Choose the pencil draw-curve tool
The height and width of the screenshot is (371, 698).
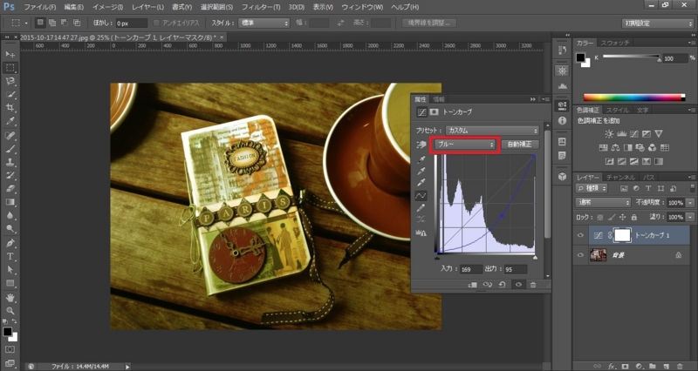point(421,207)
